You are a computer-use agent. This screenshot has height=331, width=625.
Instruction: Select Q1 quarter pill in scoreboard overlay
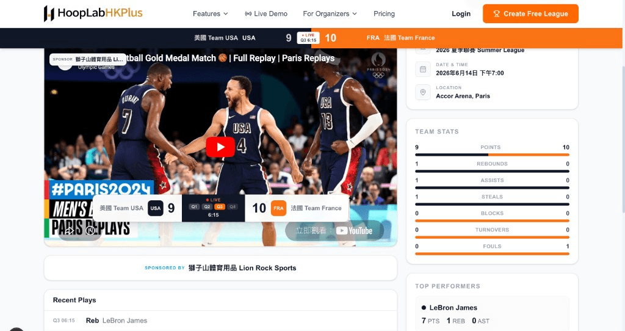pos(194,206)
